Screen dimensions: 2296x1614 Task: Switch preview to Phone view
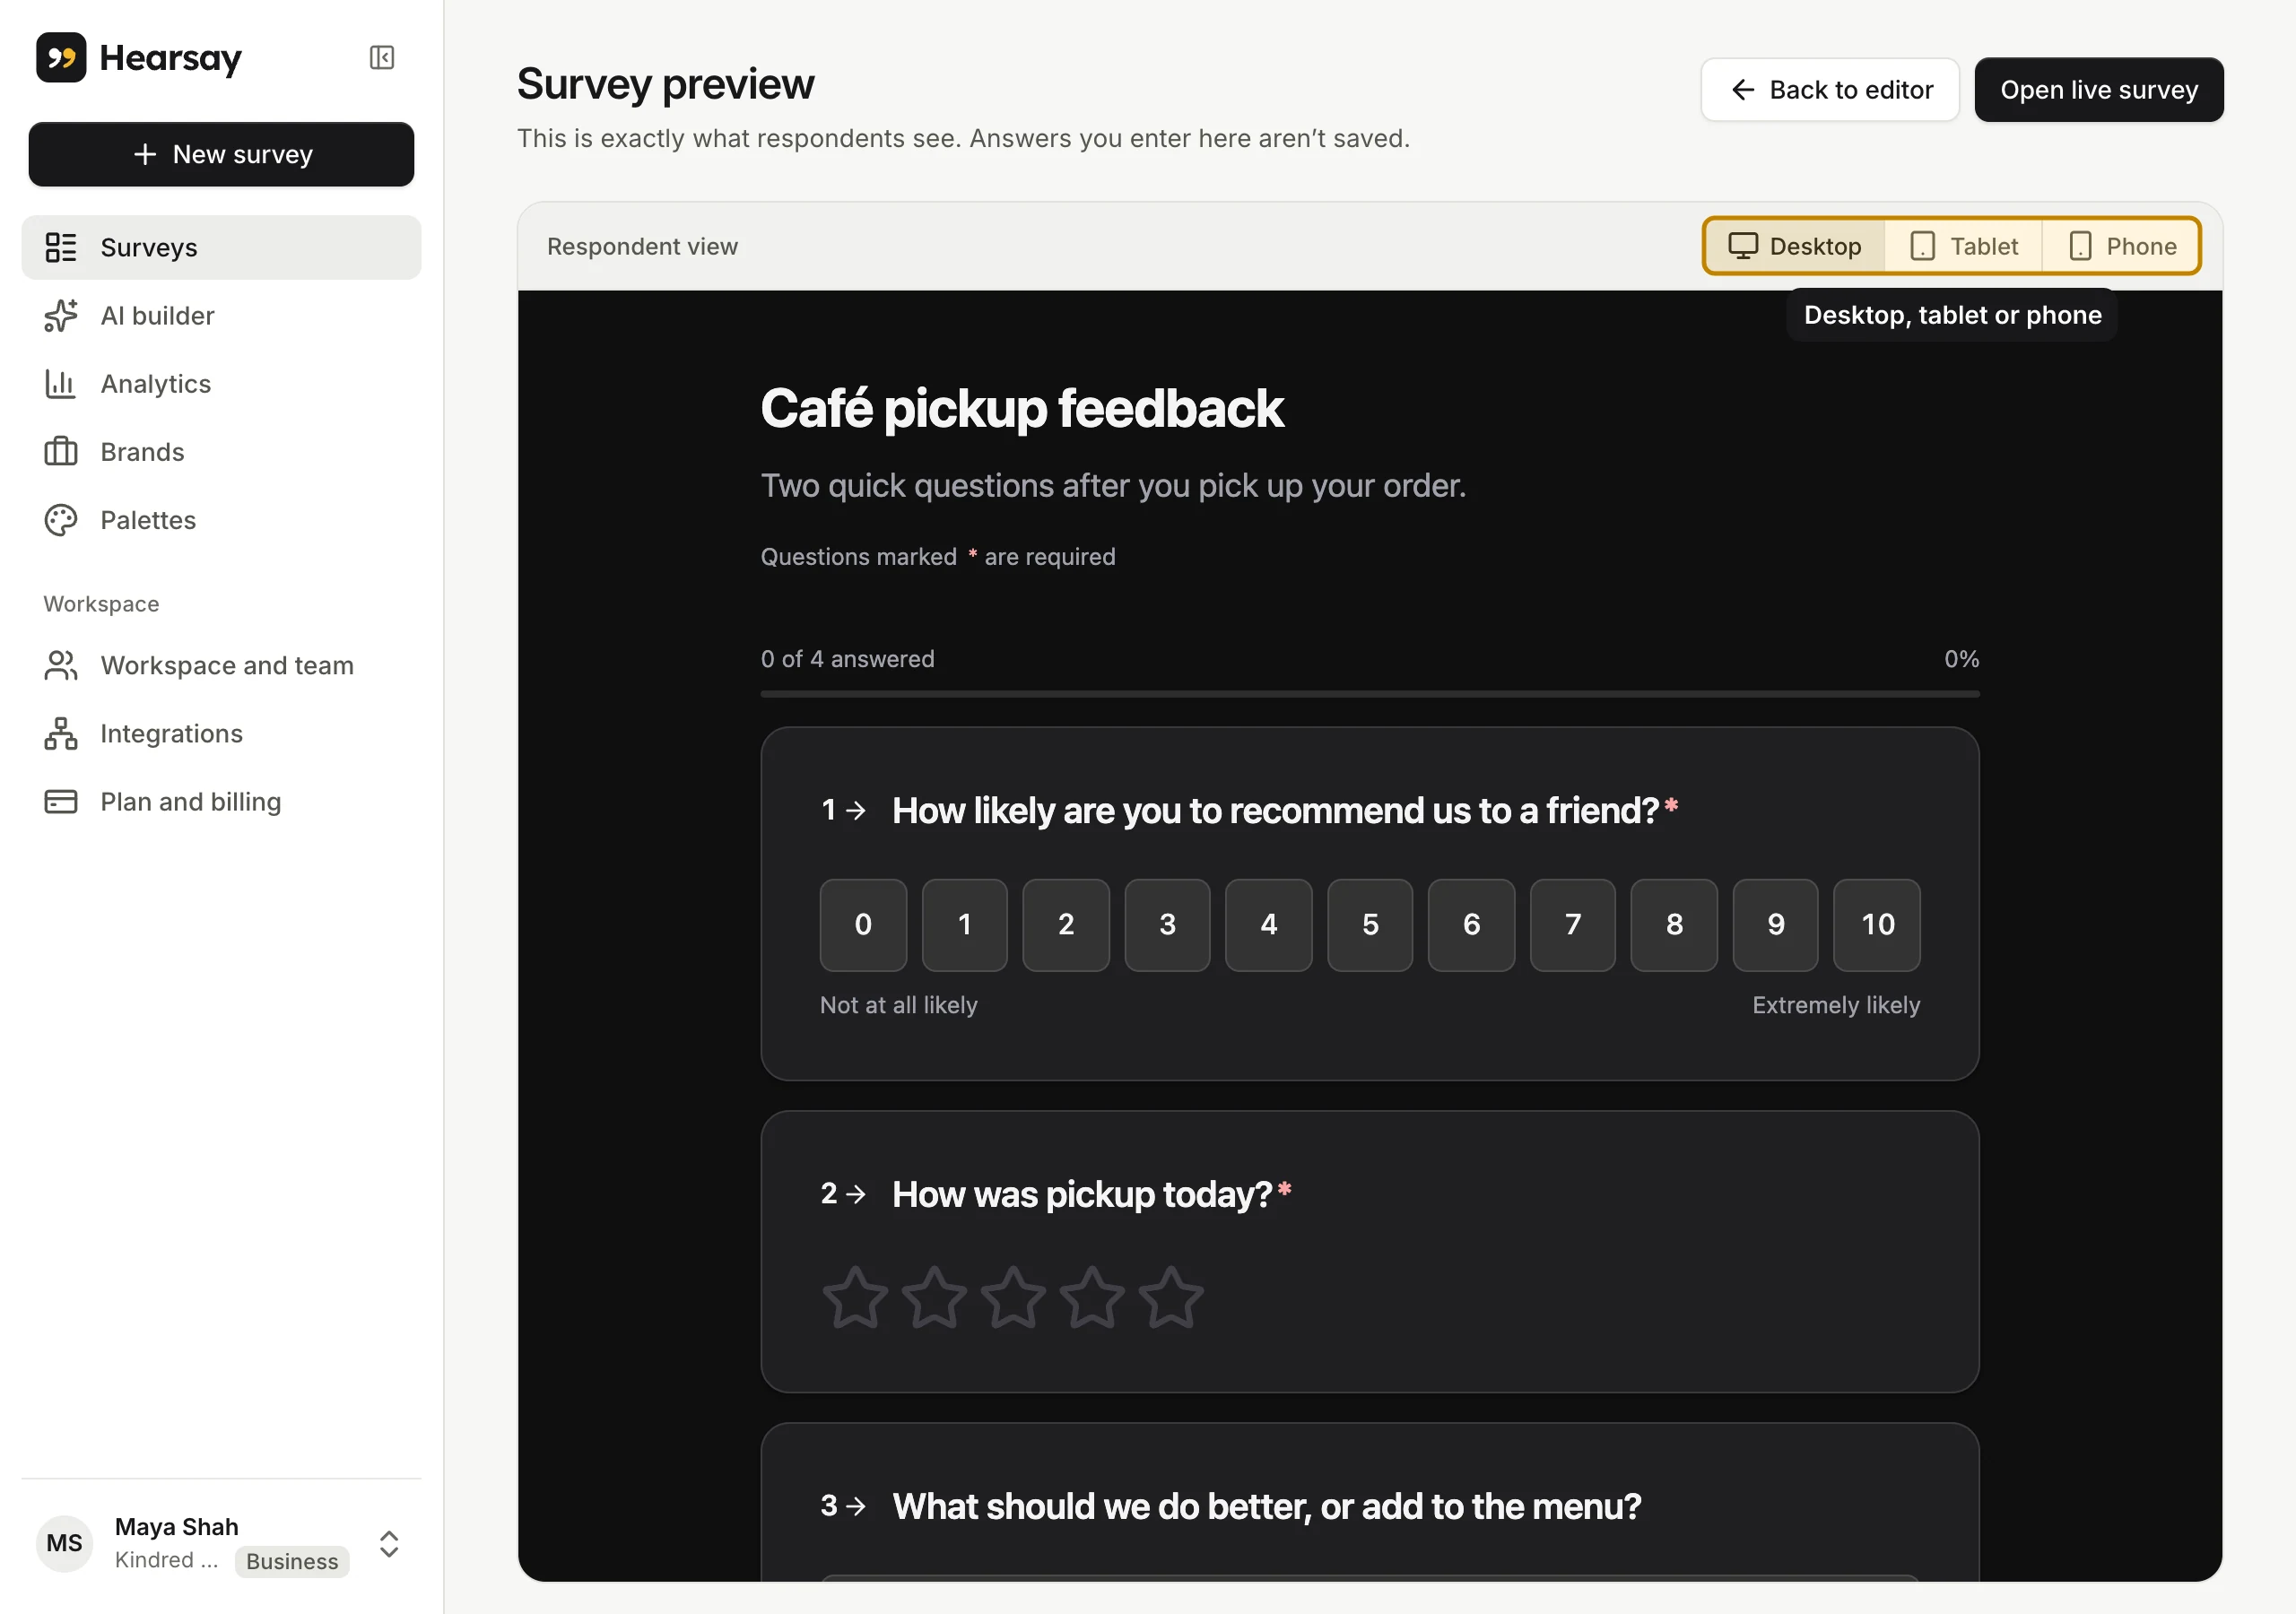pos(2121,246)
